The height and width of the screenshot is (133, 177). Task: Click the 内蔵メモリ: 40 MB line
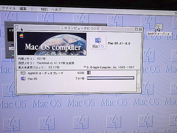click(32, 59)
